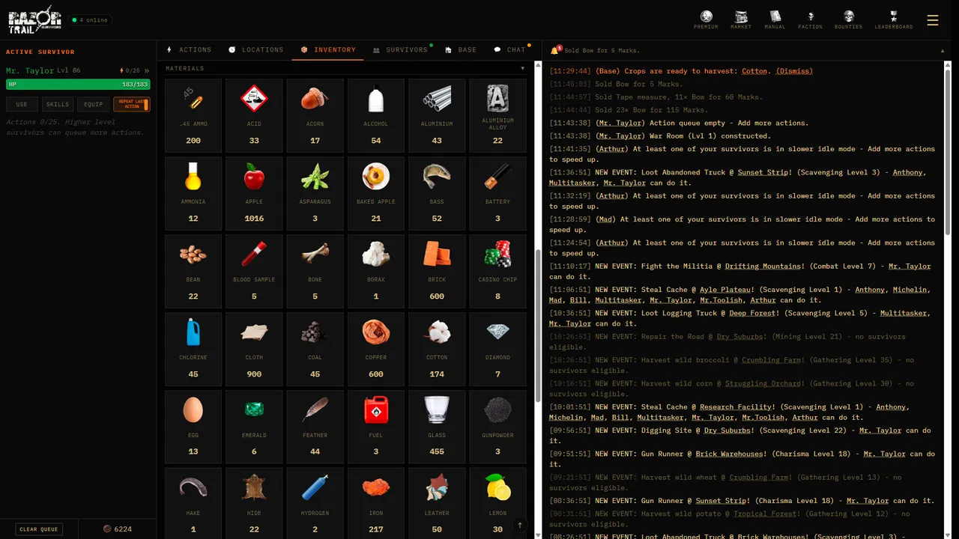Open the Bounties skull icon

pos(848,19)
